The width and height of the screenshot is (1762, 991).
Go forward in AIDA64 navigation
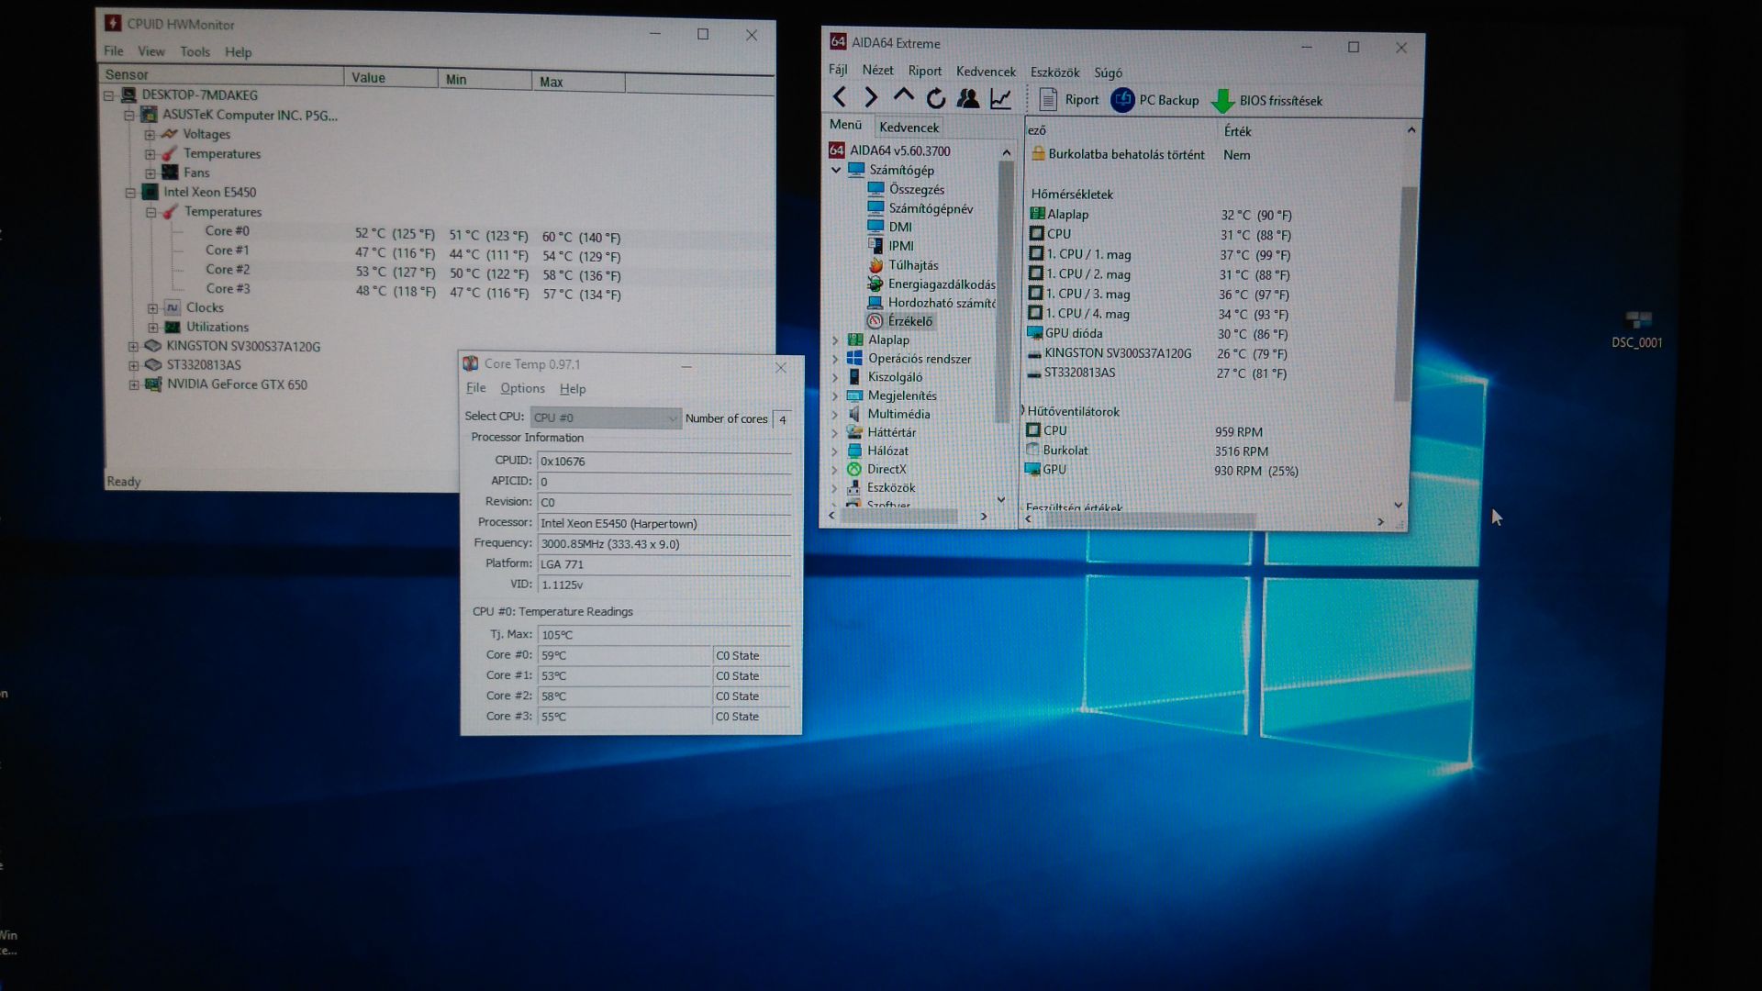(871, 97)
